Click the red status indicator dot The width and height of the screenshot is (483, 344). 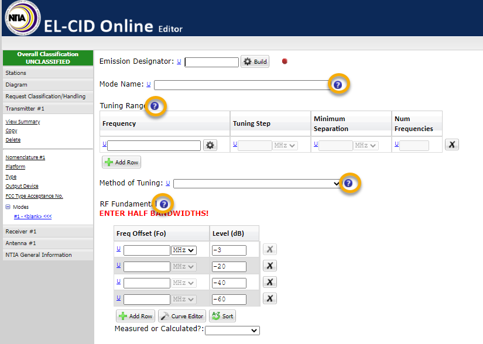coord(285,61)
